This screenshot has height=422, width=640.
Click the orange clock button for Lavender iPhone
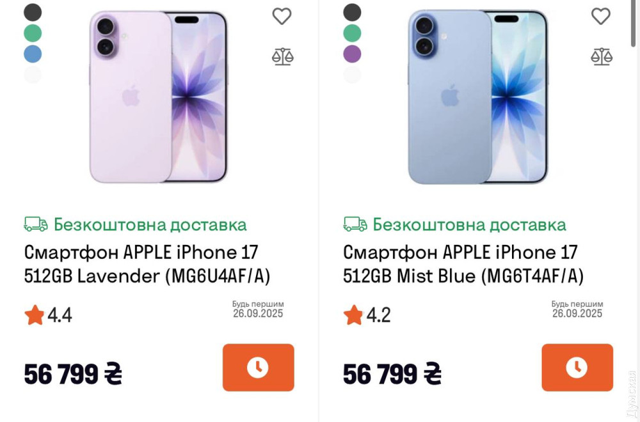point(259,368)
